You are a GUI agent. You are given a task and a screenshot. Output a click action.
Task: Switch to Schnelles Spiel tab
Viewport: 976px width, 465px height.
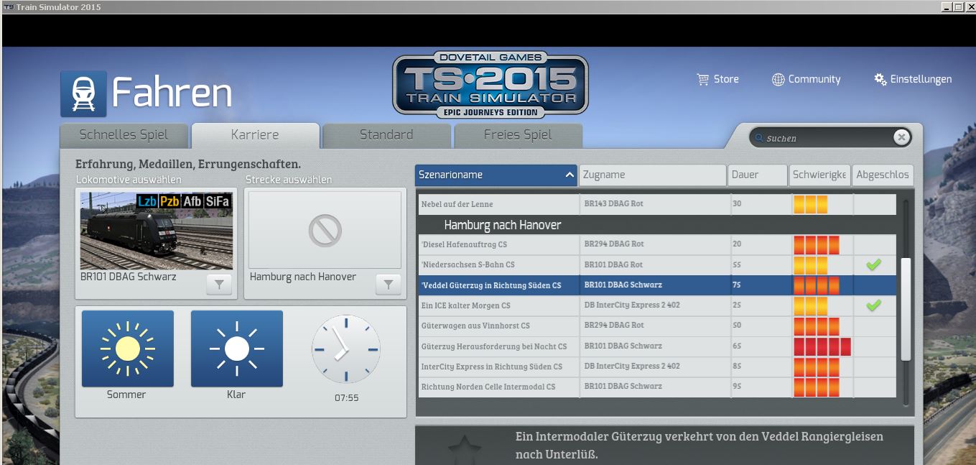[124, 135]
